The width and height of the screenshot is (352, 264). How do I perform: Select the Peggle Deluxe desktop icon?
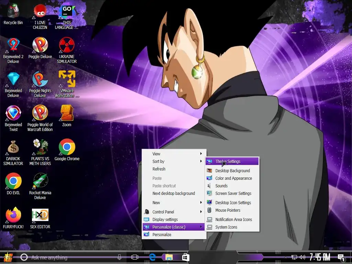40,48
